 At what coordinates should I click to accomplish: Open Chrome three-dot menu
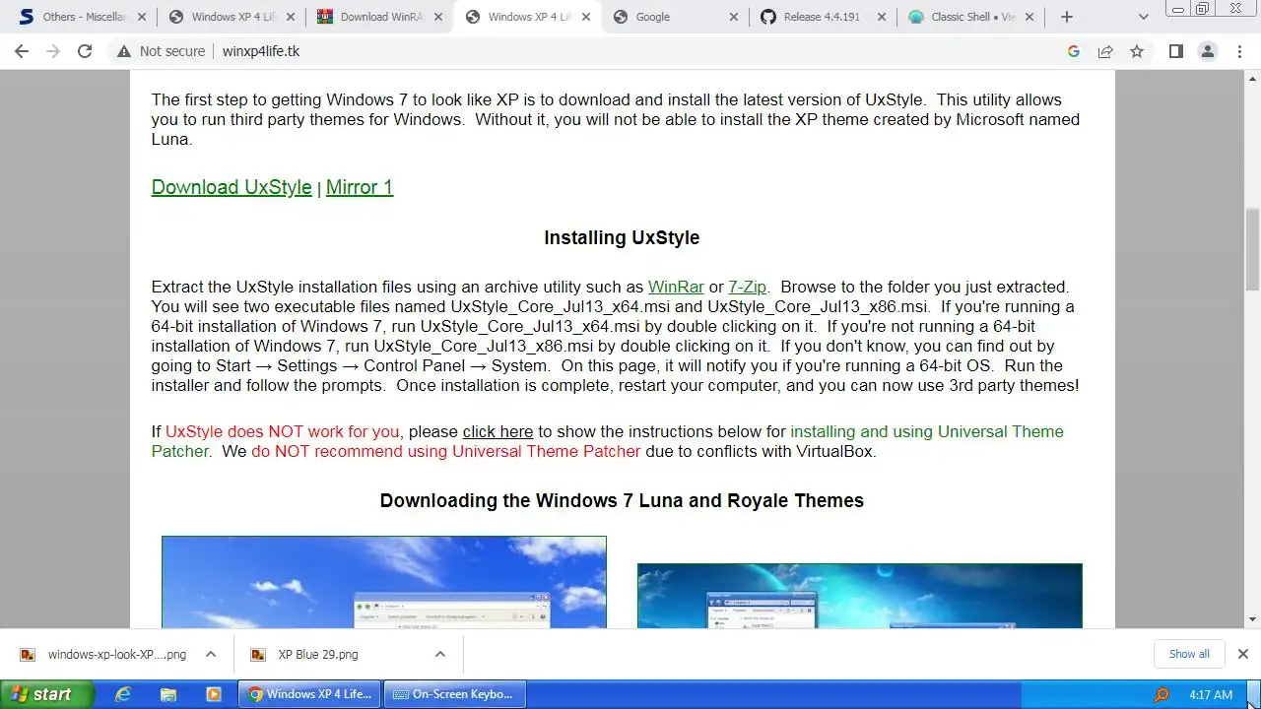point(1239,51)
